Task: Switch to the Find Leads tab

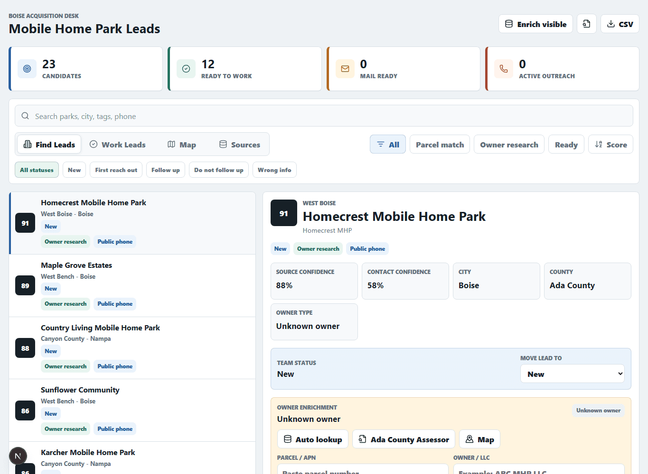Action: 49,145
